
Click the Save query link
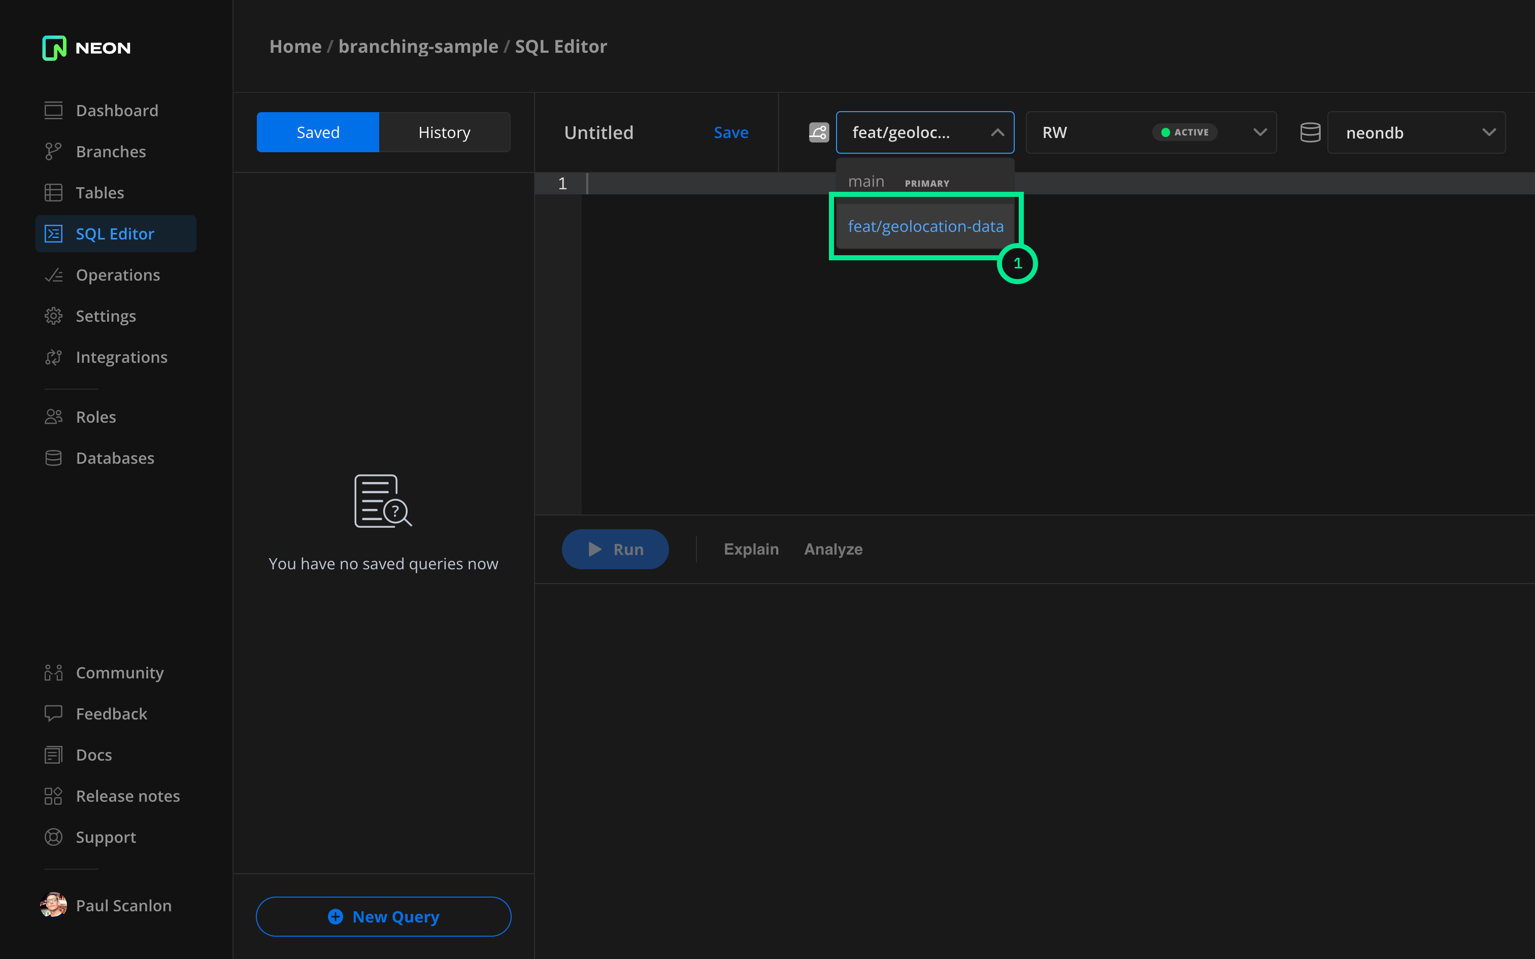point(731,132)
